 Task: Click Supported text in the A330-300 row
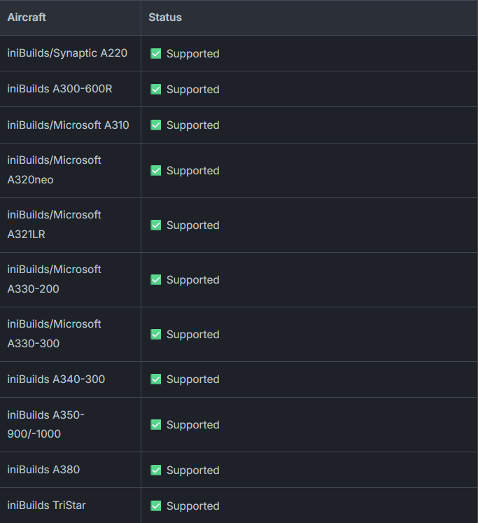coord(192,335)
